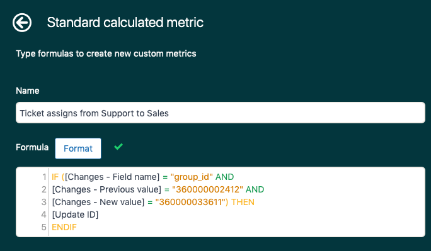Click the Format button
Image resolution: width=431 pixels, height=251 pixels.
[78, 148]
